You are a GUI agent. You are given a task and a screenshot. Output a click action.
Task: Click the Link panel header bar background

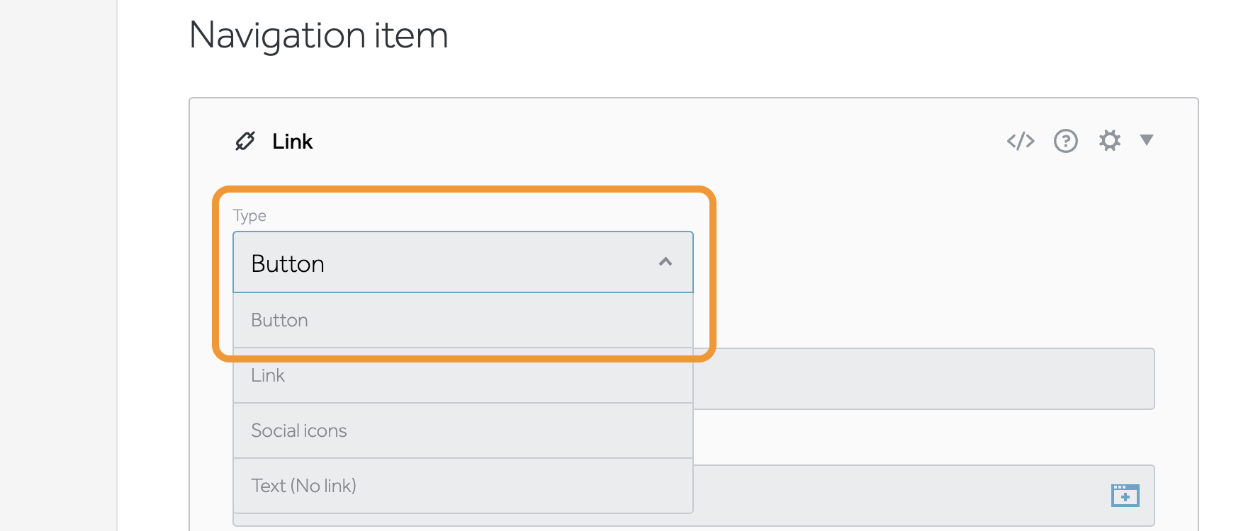point(638,141)
